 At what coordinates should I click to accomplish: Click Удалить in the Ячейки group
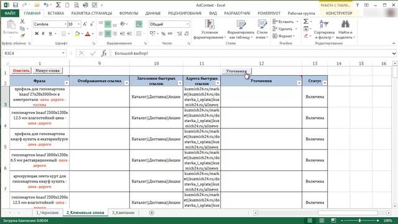click(285, 29)
